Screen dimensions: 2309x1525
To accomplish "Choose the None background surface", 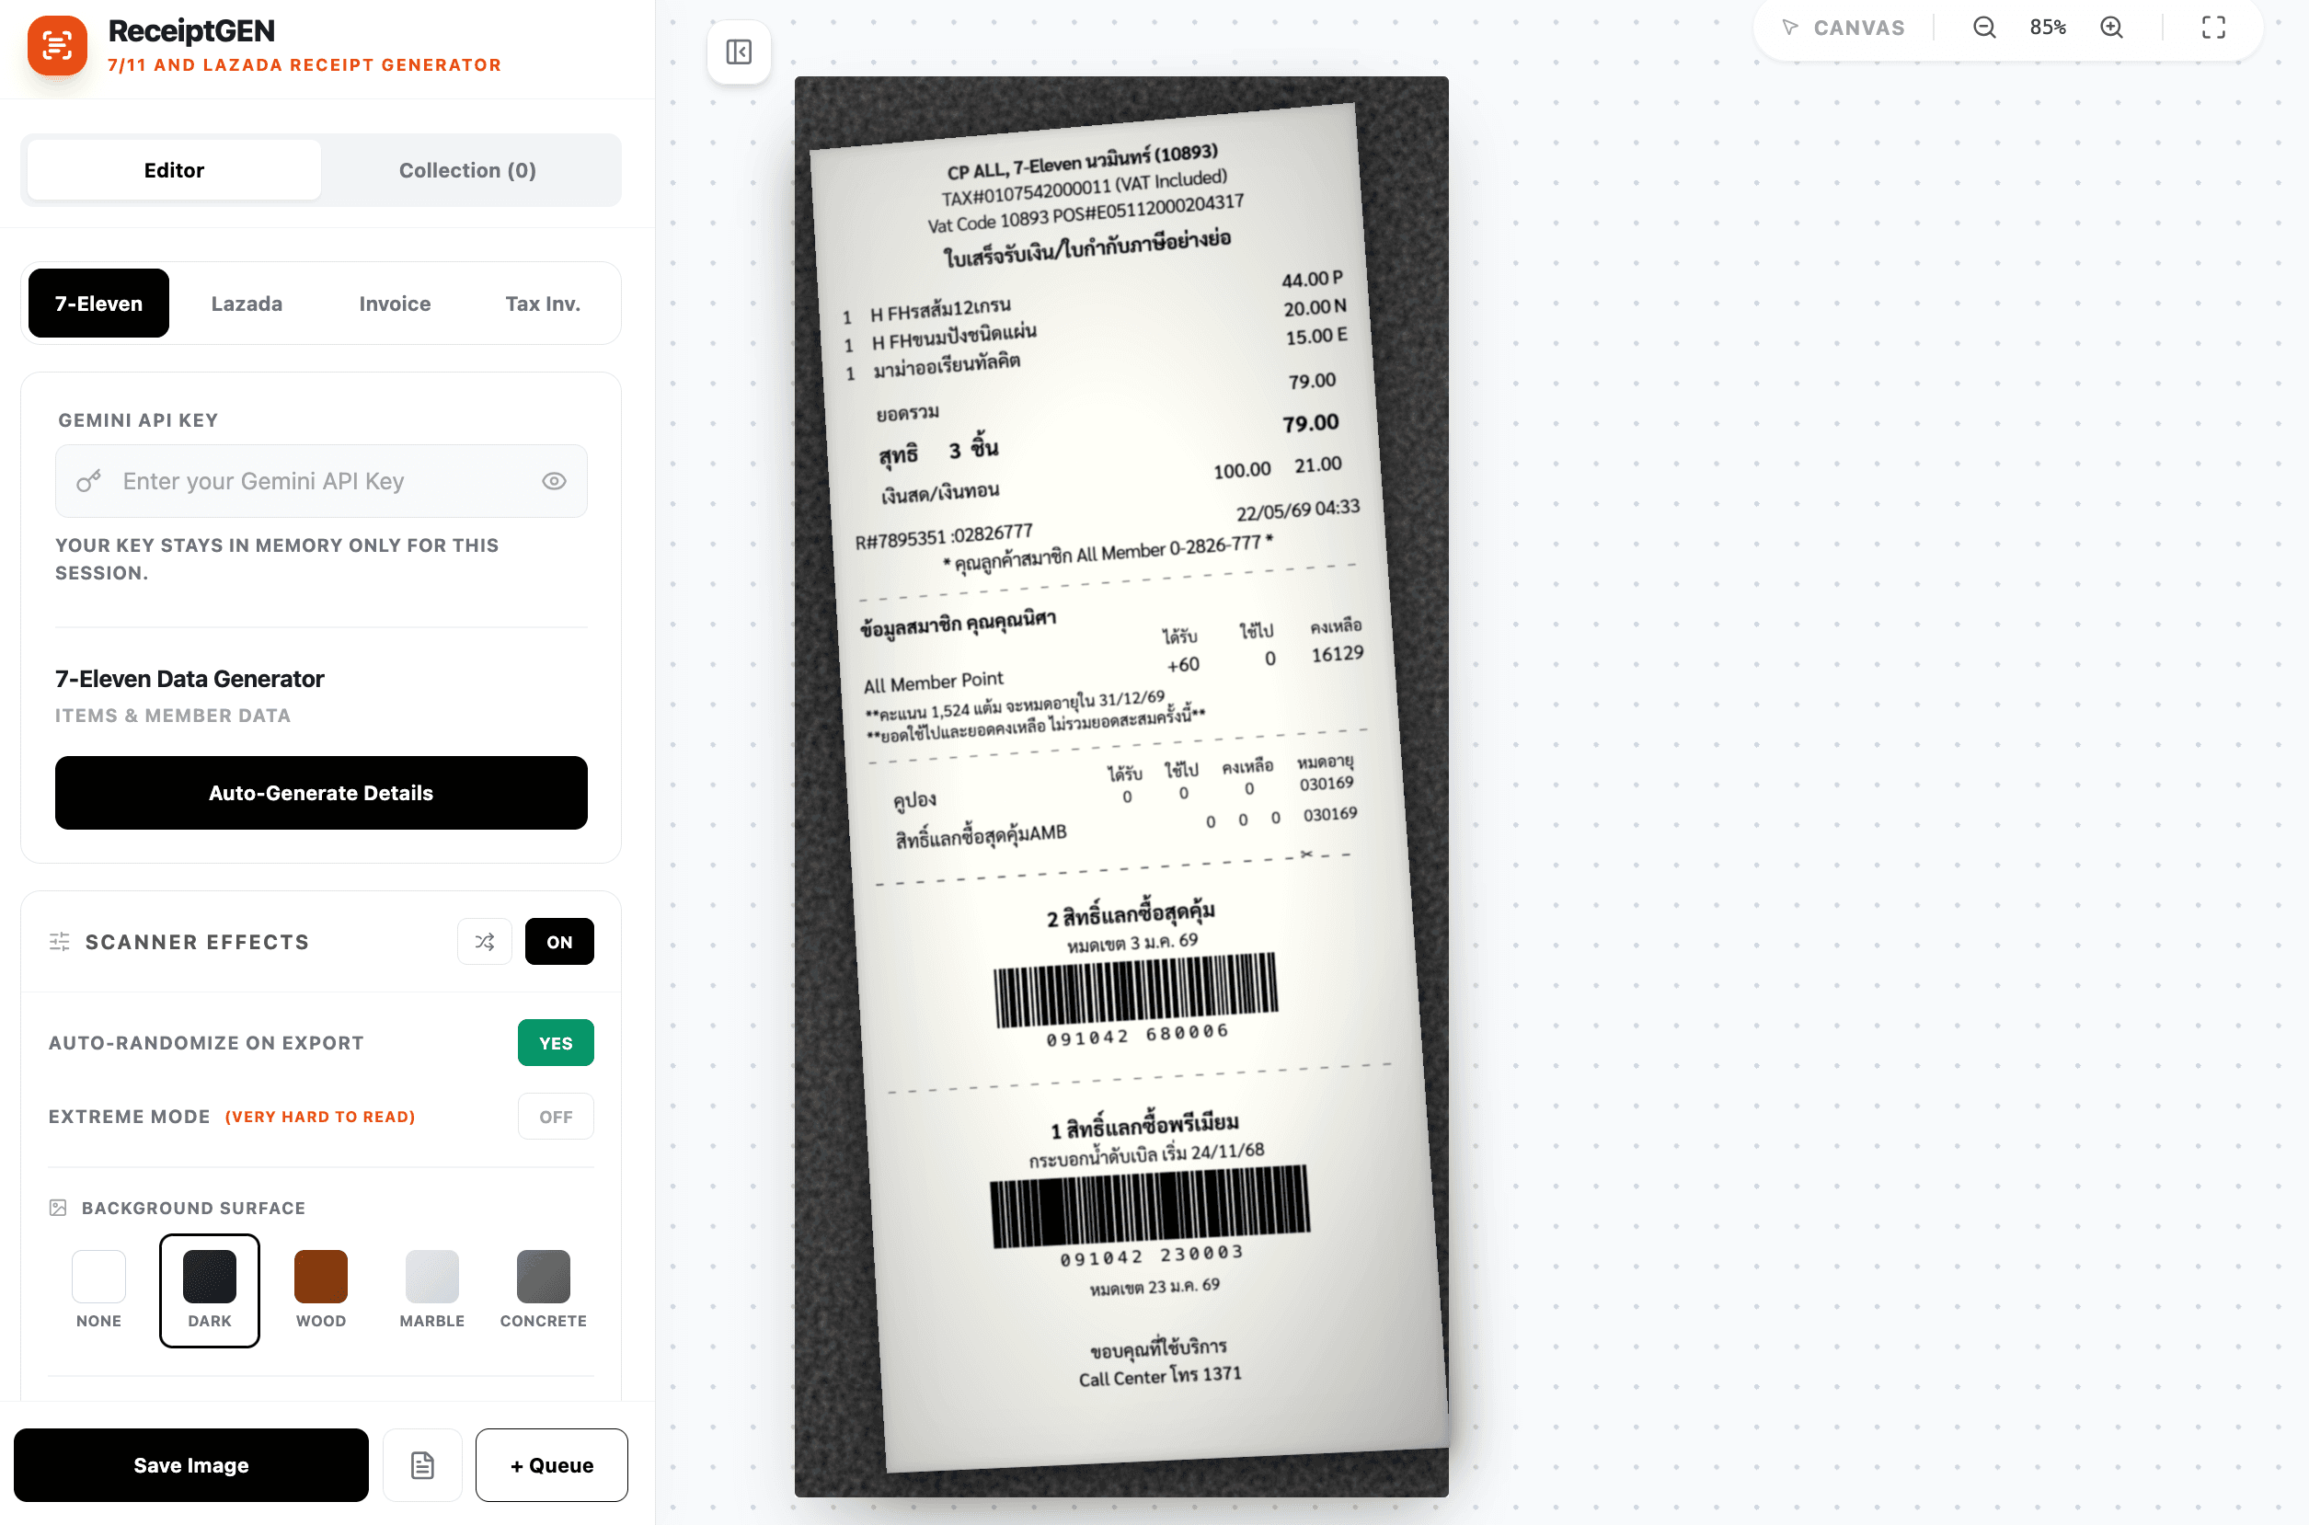I will pyautogui.click(x=99, y=1290).
